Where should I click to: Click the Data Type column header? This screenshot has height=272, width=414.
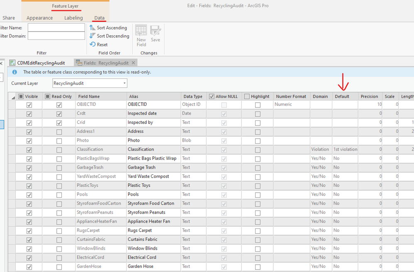194,96
